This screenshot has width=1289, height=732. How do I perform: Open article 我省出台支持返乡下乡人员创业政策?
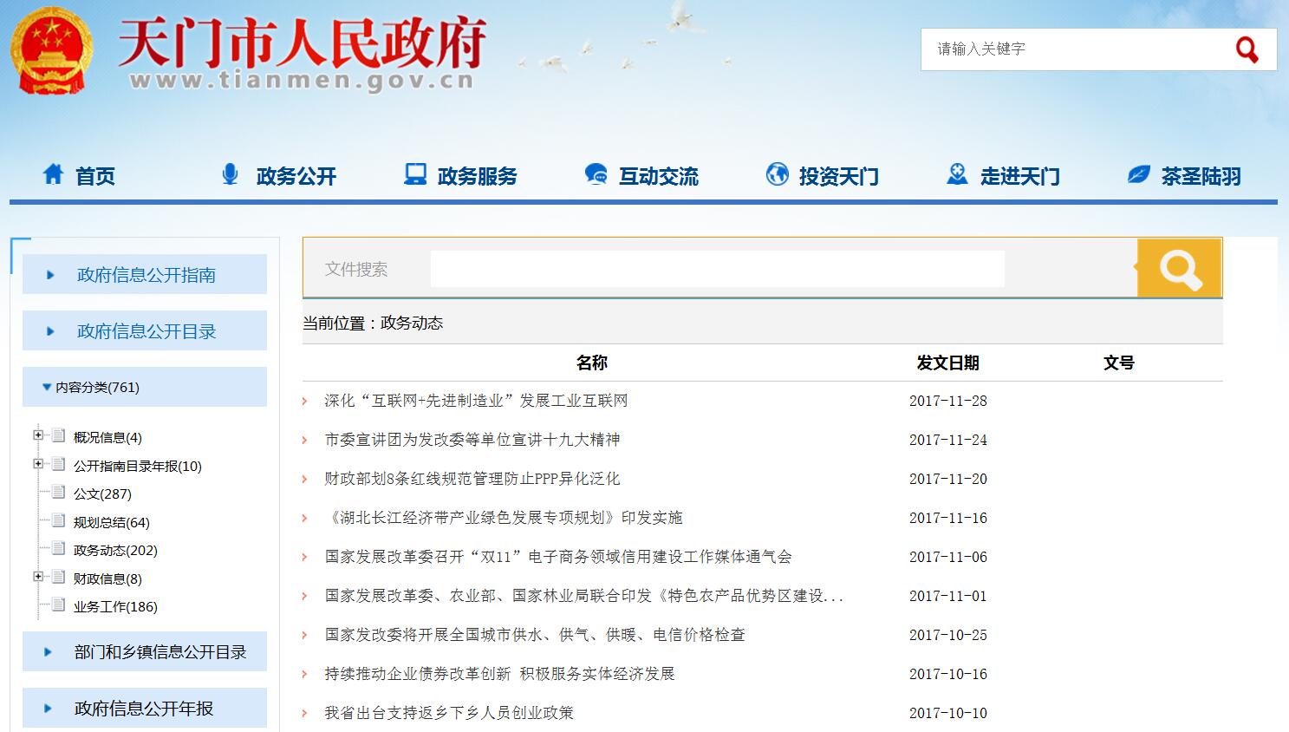coord(449,713)
